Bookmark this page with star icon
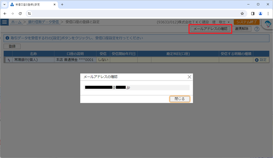This screenshot has height=158, width=273. (242, 14)
